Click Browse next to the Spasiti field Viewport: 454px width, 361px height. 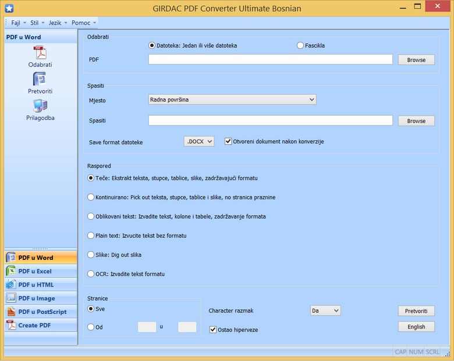click(416, 121)
